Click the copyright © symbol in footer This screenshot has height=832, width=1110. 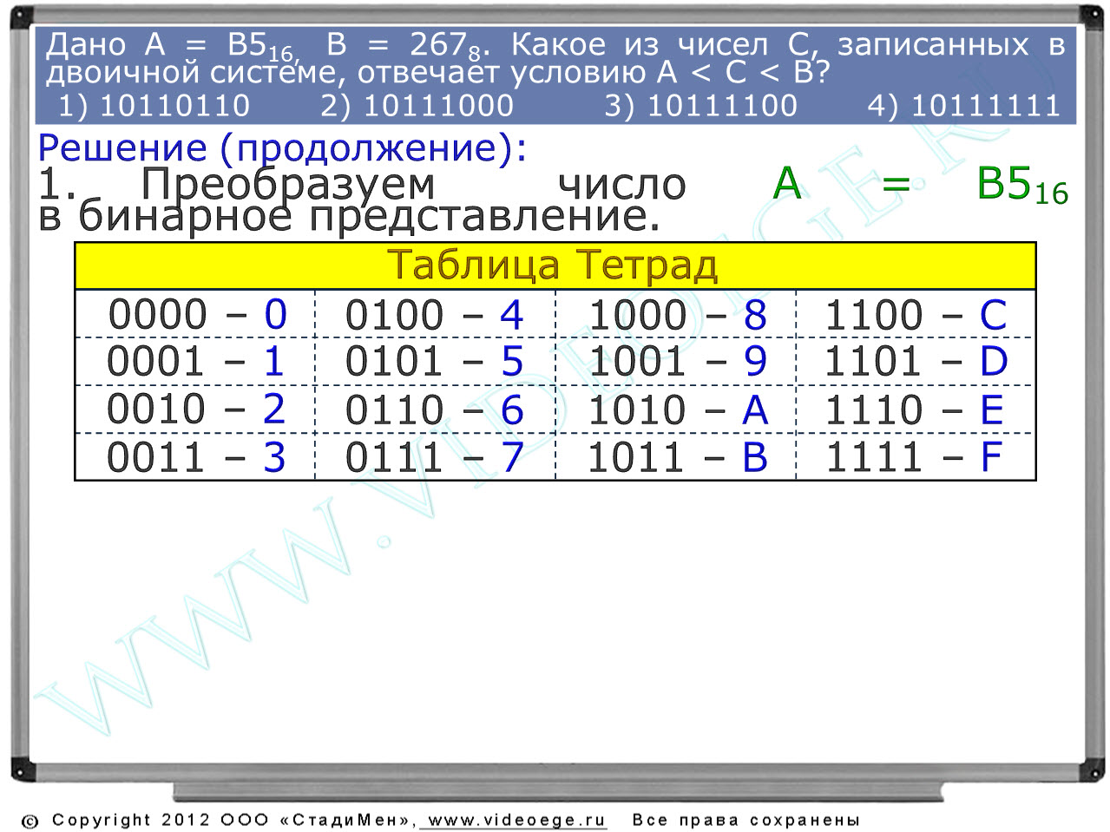point(30,822)
